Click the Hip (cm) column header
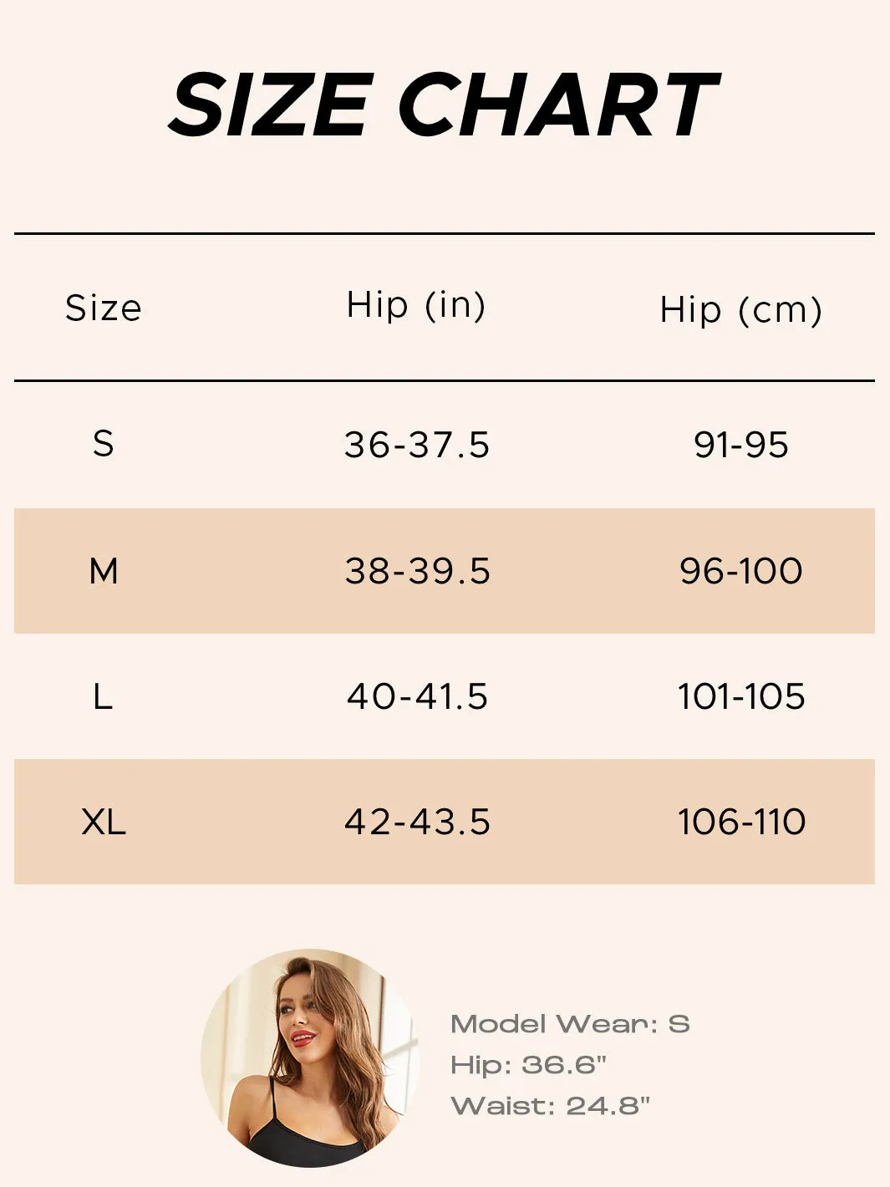The width and height of the screenshot is (890, 1187). tap(741, 310)
